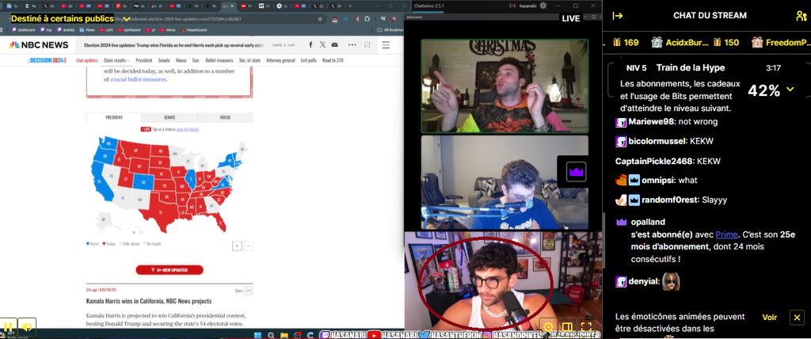This screenshot has height=339, width=811.
Task: Open the more options ellipsis on NBC header
Action: click(352, 45)
